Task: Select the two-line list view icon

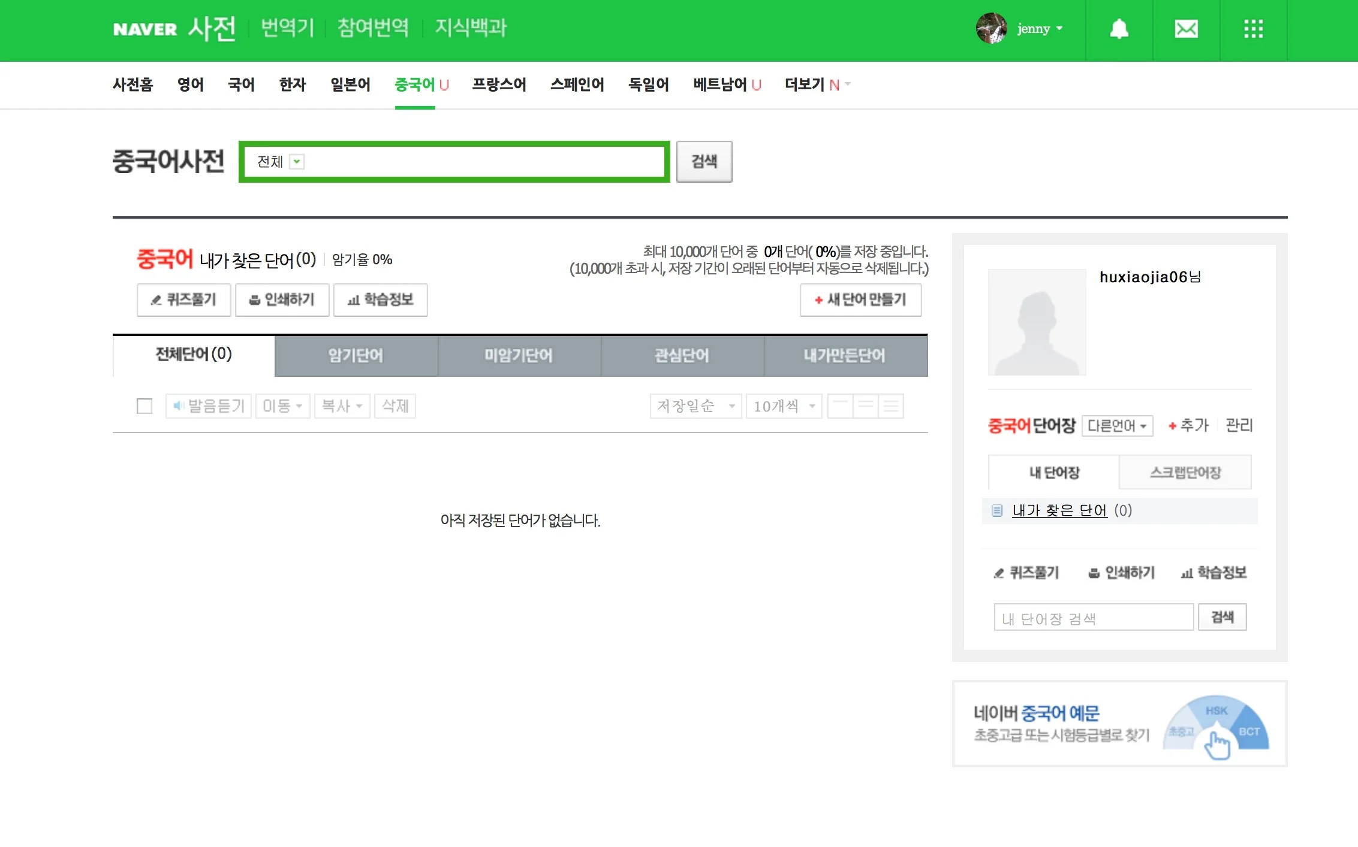Action: click(865, 406)
